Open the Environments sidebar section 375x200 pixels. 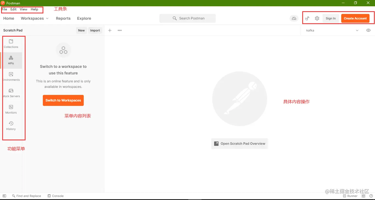[x=11, y=77]
